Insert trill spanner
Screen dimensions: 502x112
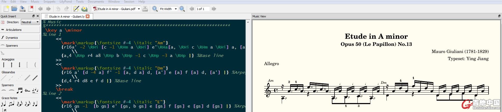[27, 91]
